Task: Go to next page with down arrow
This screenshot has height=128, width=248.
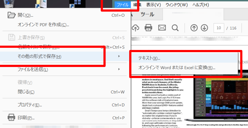Action: (x=204, y=28)
